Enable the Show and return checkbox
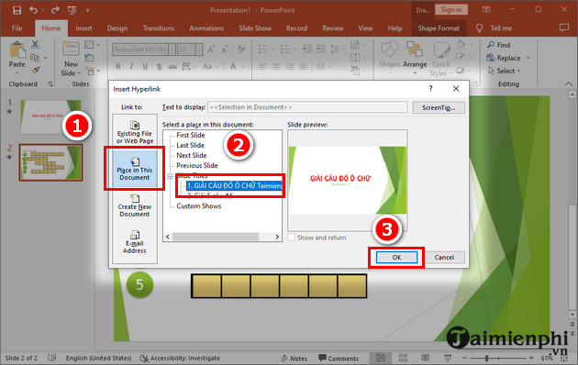The height and width of the screenshot is (365, 578). coord(291,238)
